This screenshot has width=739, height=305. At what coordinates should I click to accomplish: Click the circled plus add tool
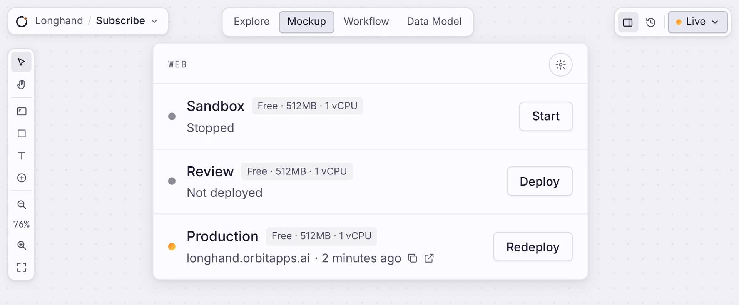click(22, 178)
